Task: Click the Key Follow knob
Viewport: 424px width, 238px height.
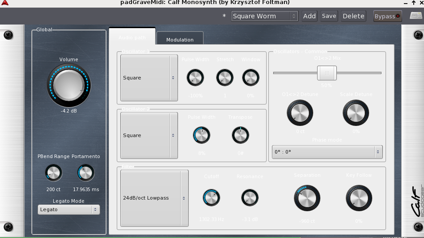Action: click(x=359, y=198)
